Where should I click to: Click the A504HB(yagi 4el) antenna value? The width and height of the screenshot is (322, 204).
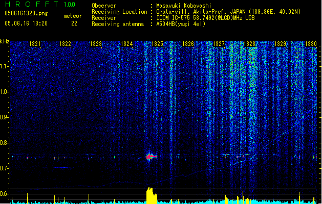(x=181, y=24)
